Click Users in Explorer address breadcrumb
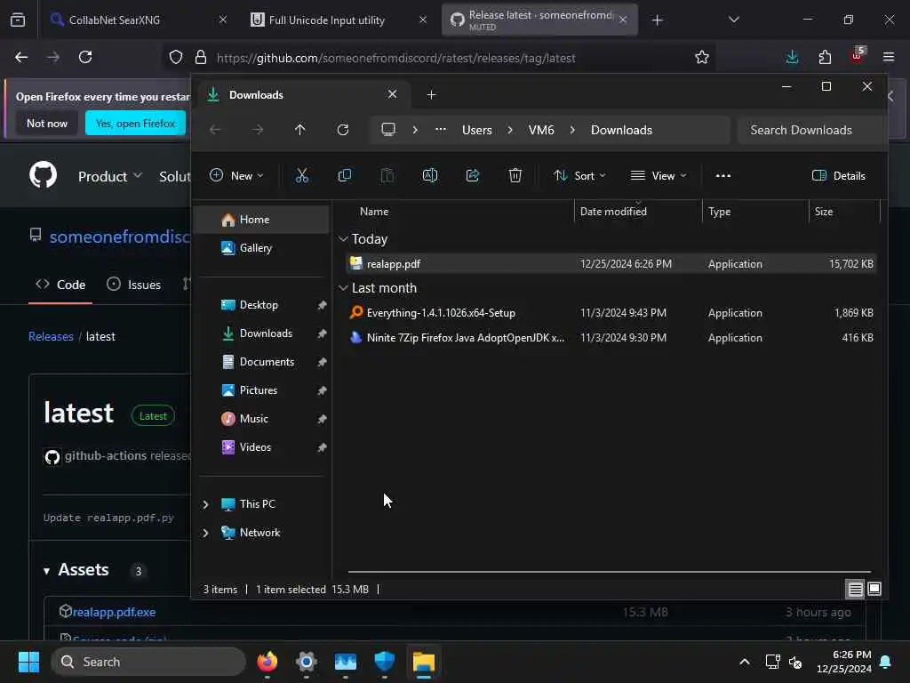 477,130
